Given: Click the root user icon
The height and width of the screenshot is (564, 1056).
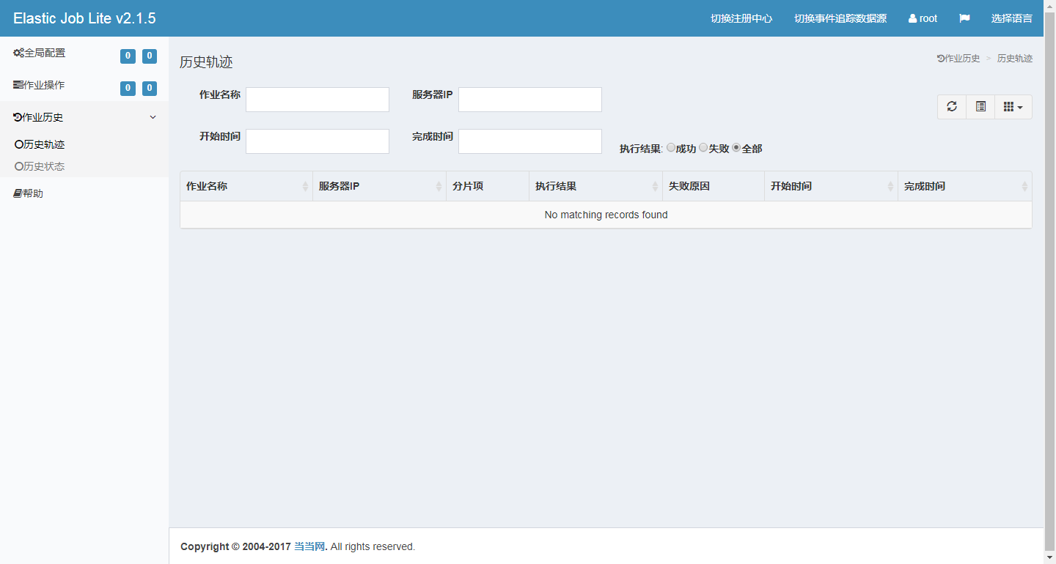Looking at the screenshot, I should click(912, 18).
